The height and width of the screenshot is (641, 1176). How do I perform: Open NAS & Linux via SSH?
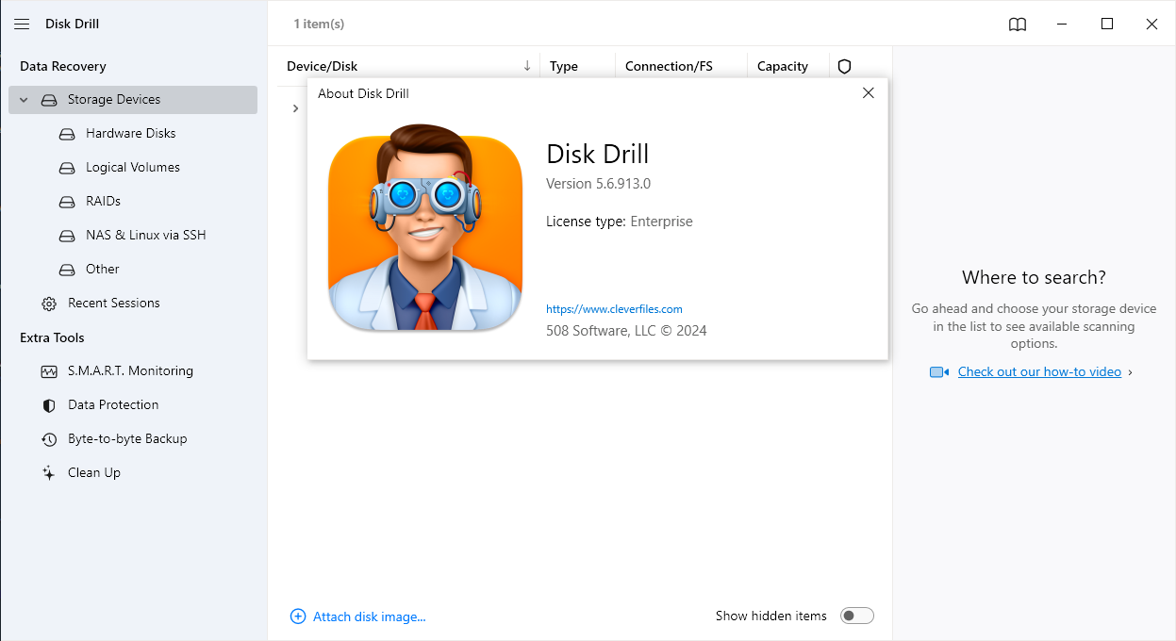[x=146, y=236]
